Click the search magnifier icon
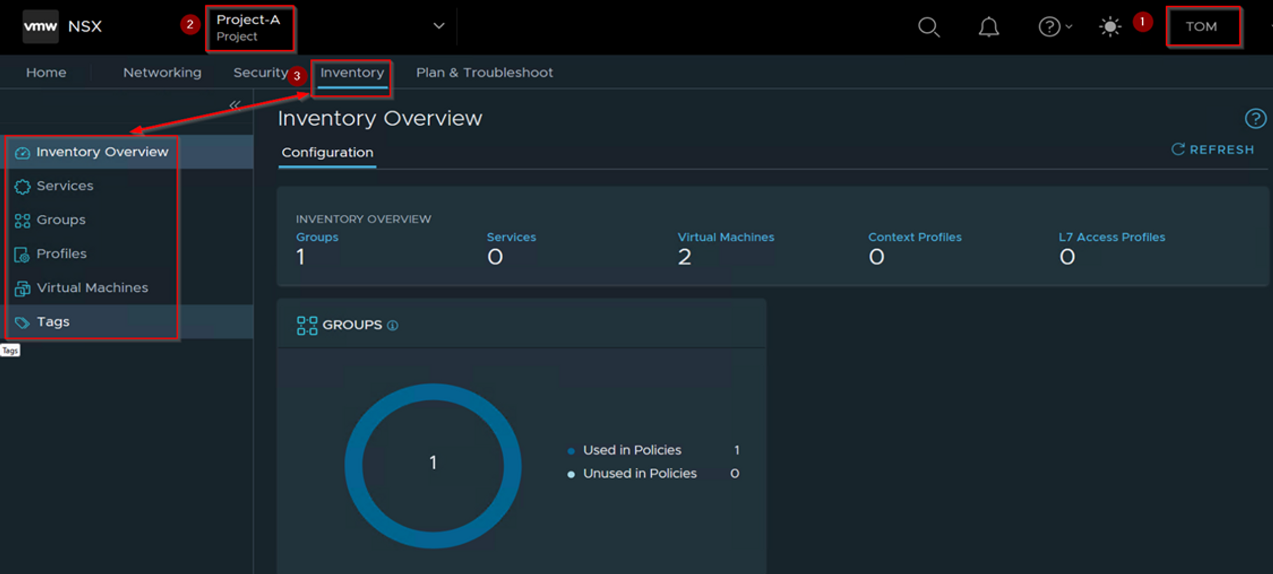The width and height of the screenshot is (1273, 574). pyautogui.click(x=928, y=27)
